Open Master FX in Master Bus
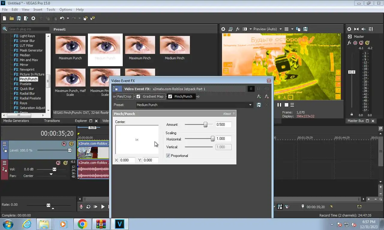The width and height of the screenshot is (384, 230). click(x=349, y=43)
